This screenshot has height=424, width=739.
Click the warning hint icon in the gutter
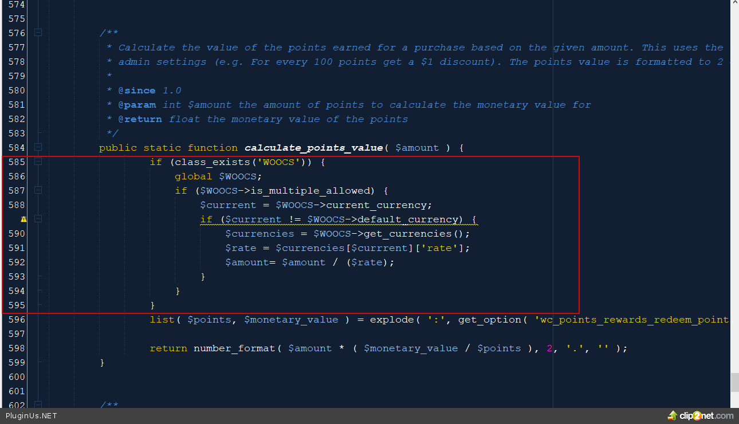click(x=23, y=219)
